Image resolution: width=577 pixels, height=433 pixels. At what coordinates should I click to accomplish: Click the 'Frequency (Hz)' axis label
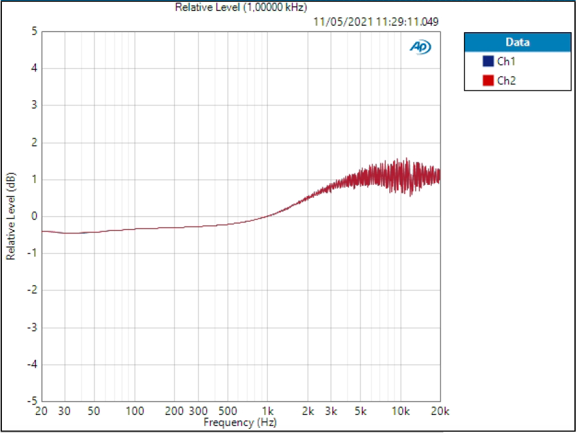(x=240, y=422)
